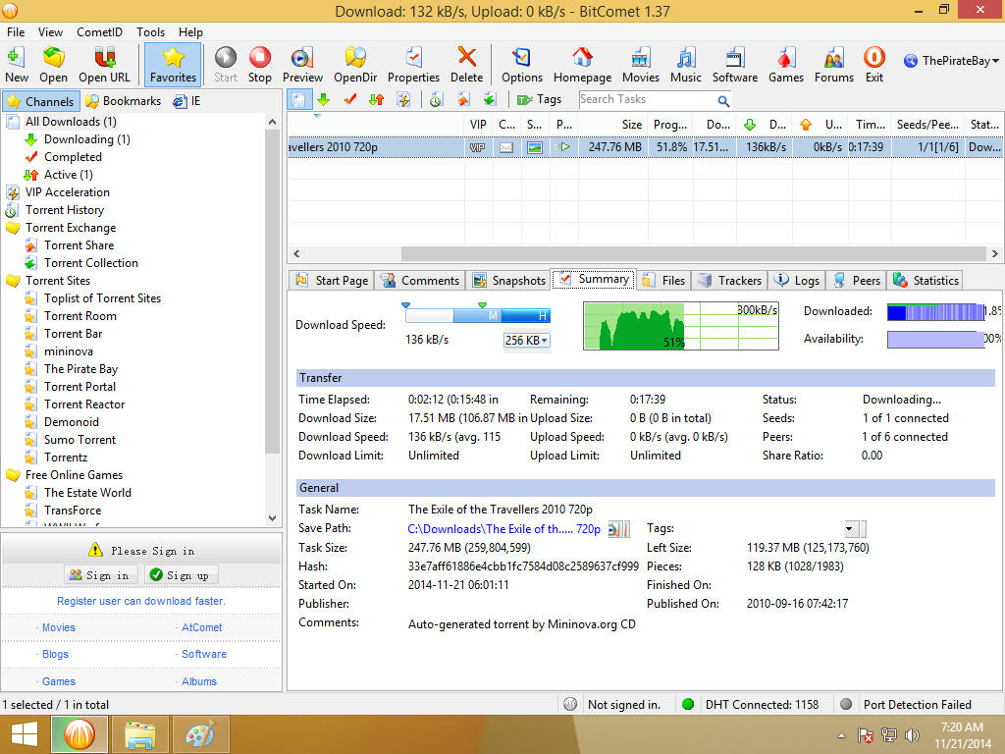The height and width of the screenshot is (754, 1005).
Task: Select the Travellers 2010 720p task row
Action: [x=644, y=147]
